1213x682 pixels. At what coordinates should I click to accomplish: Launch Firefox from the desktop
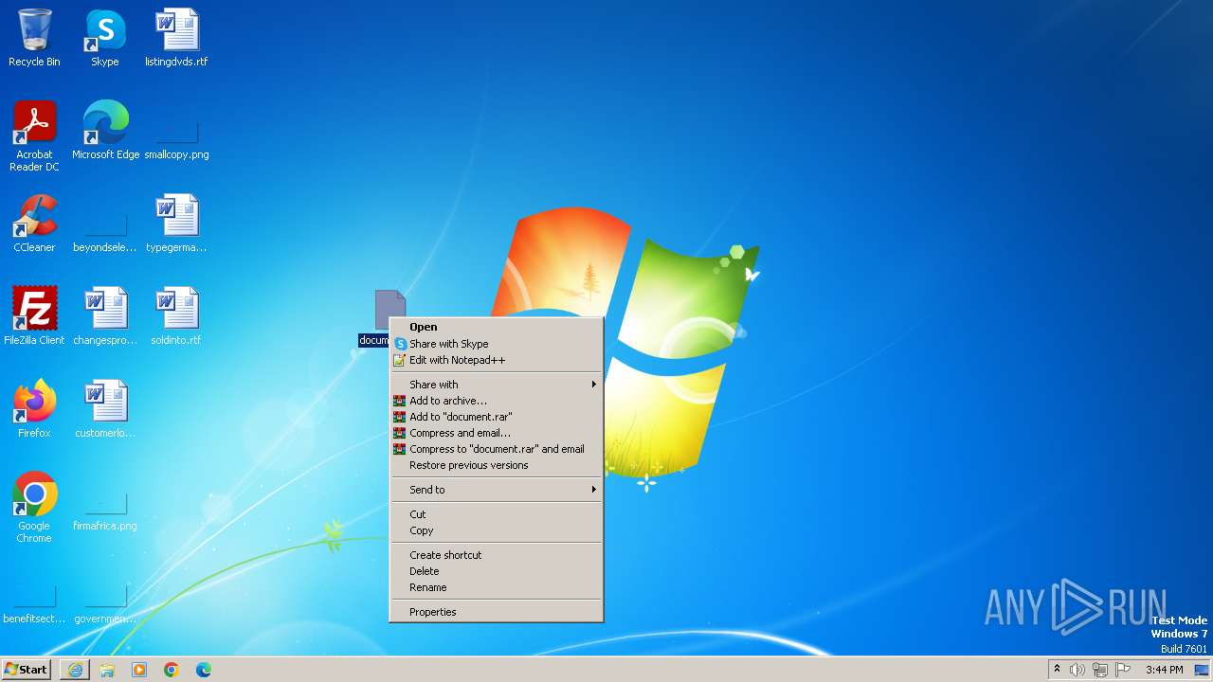(34, 409)
